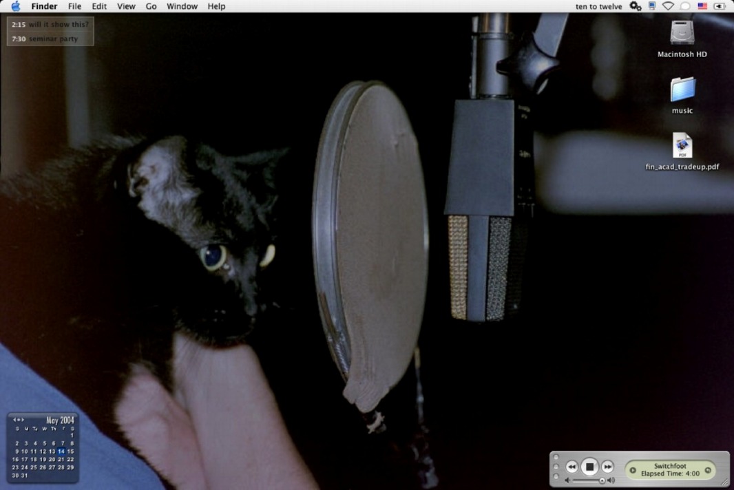The width and height of the screenshot is (734, 490).
Task: Click the 'ten to twelve' fuzzy clock
Action: [x=599, y=7]
